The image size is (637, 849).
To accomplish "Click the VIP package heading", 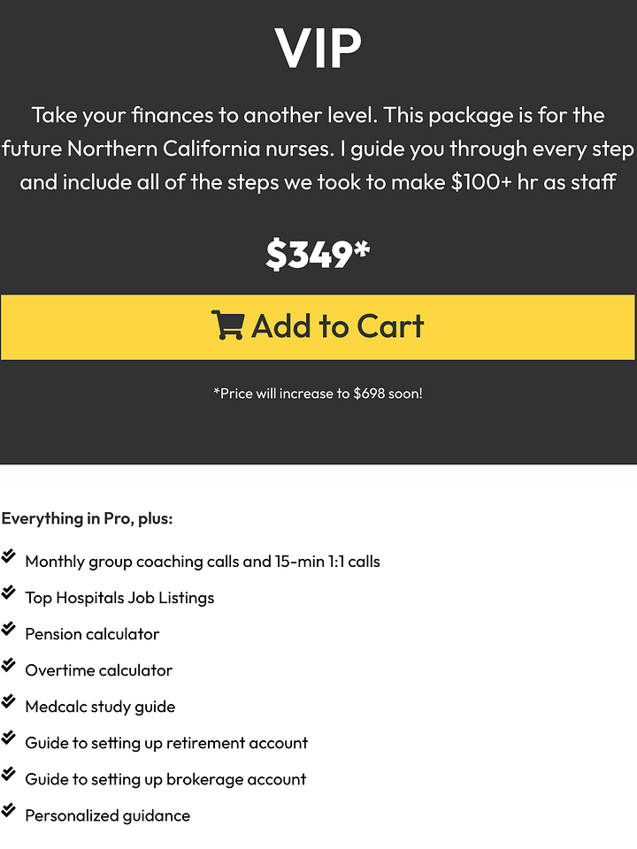I will (318, 48).
